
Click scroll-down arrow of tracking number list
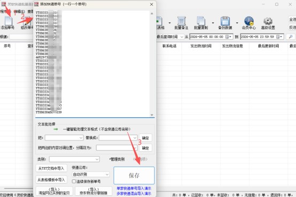(152, 115)
